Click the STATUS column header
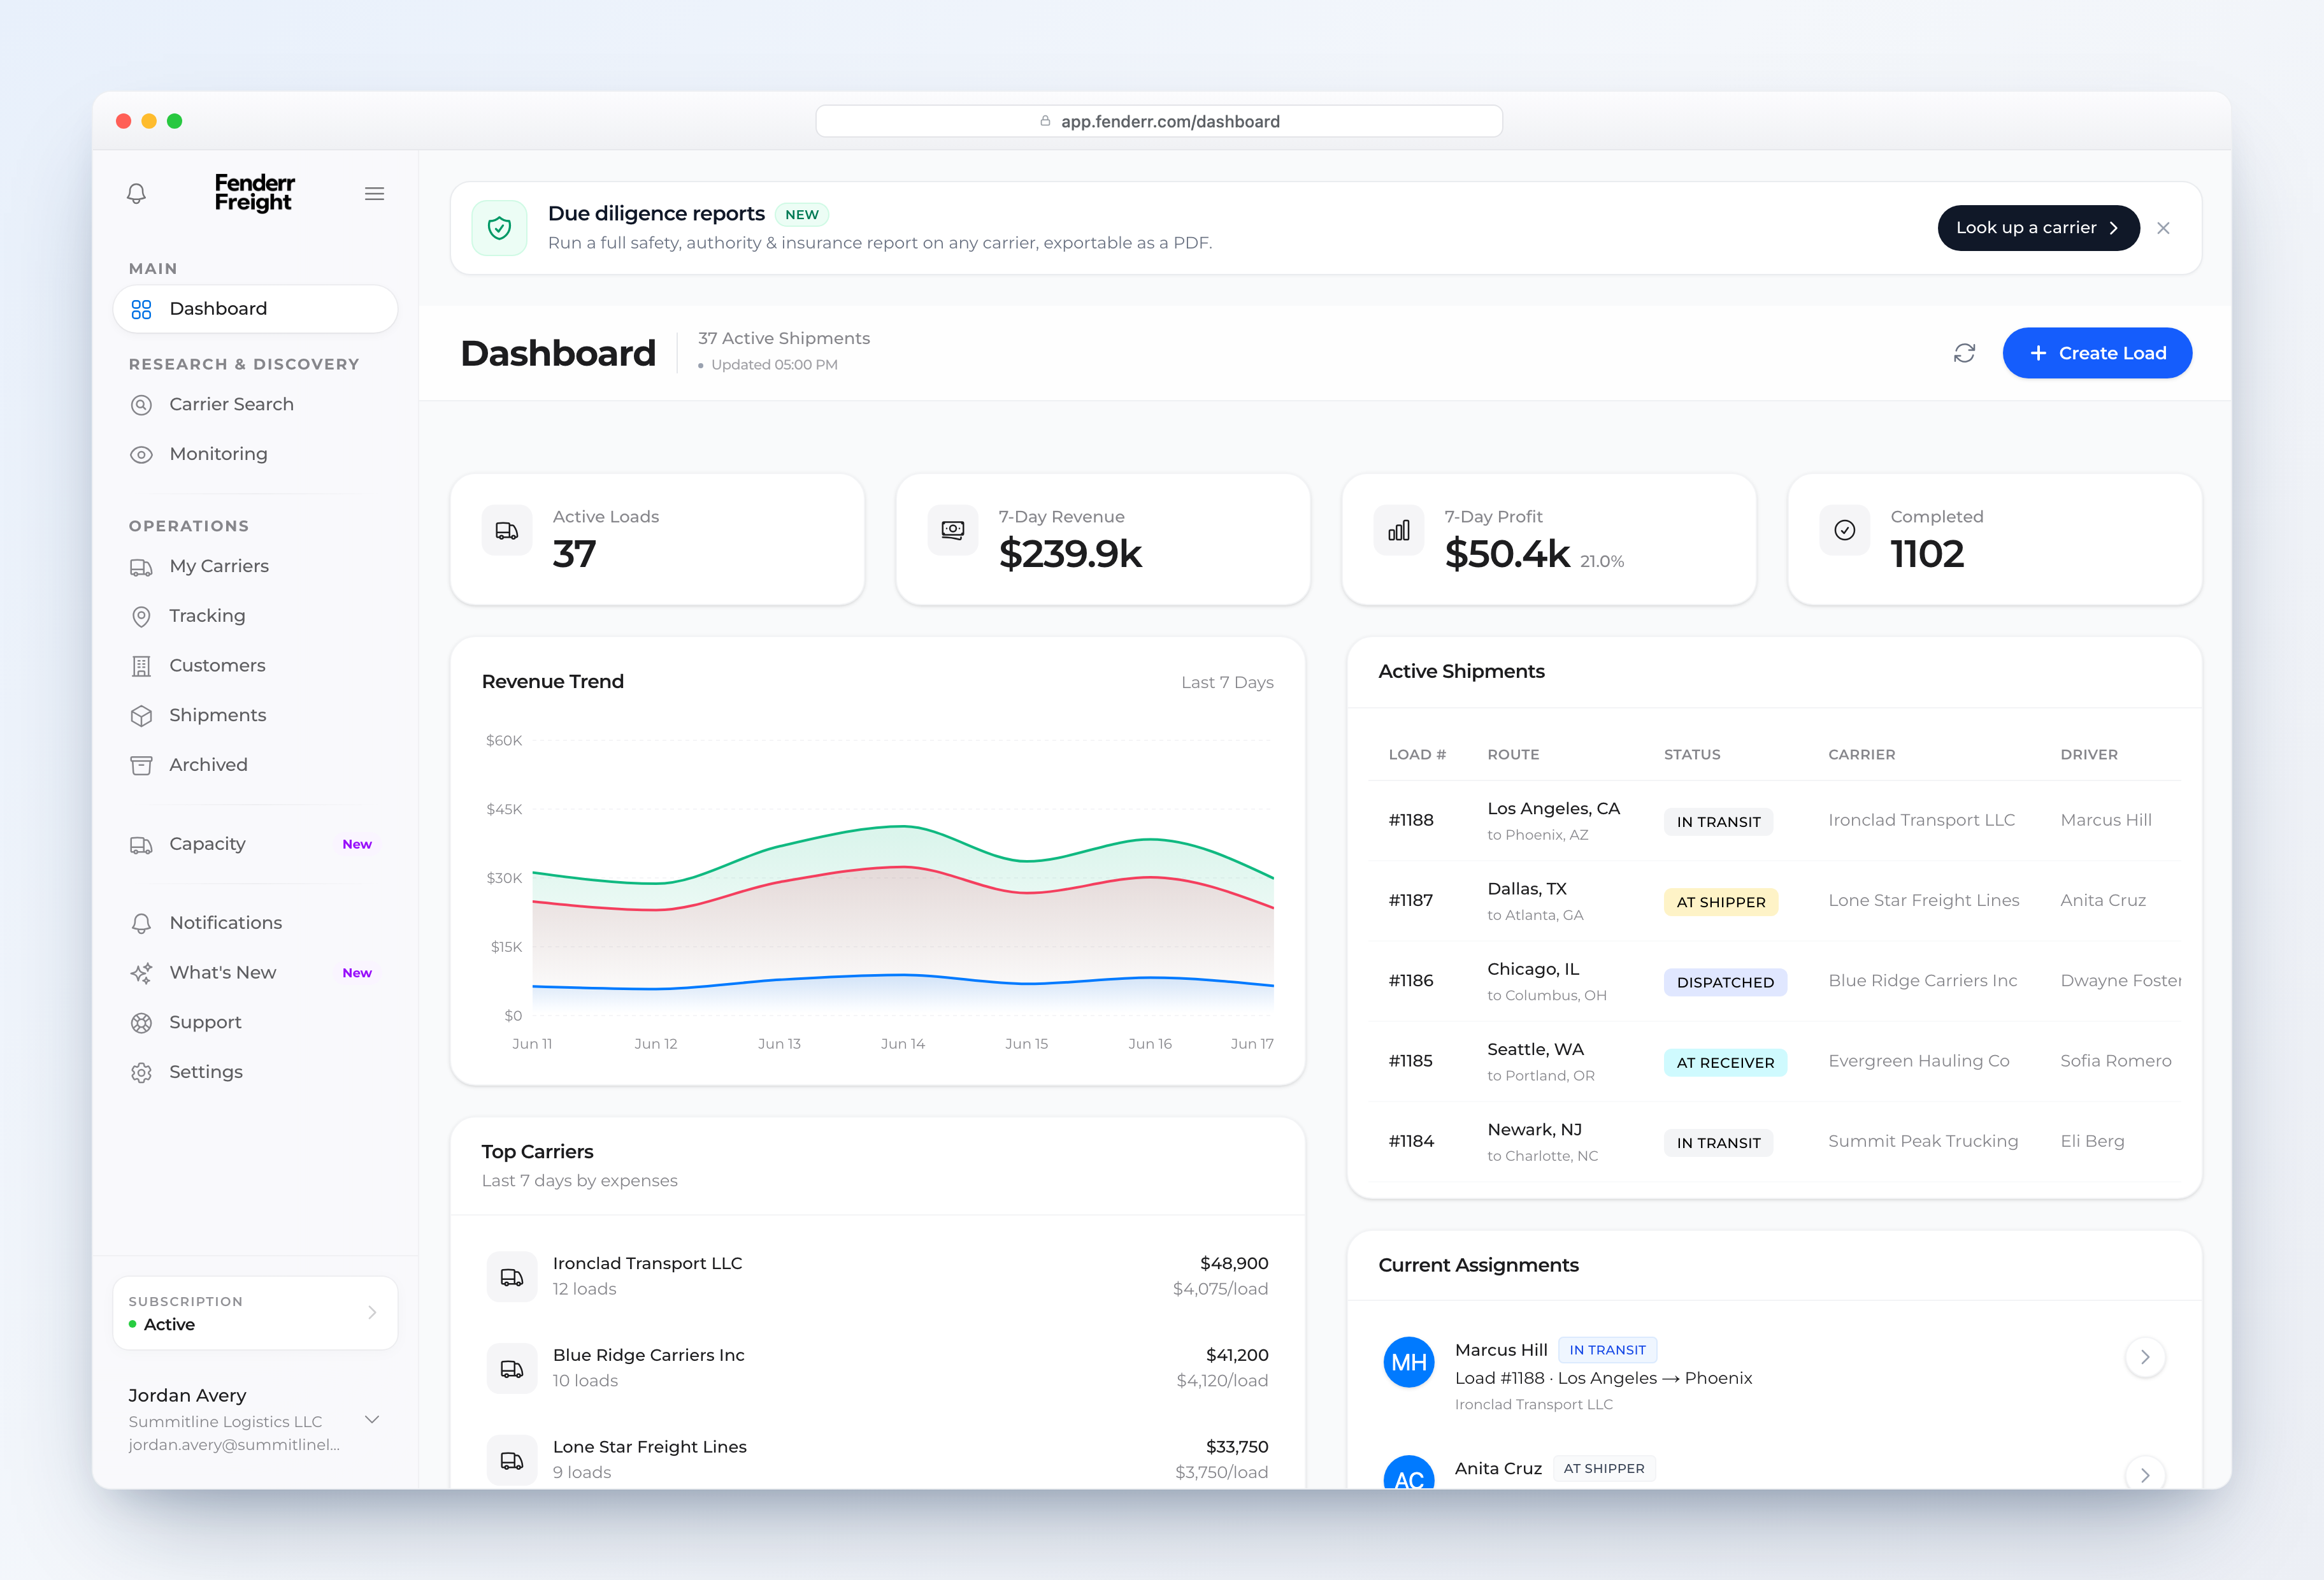 click(1692, 755)
